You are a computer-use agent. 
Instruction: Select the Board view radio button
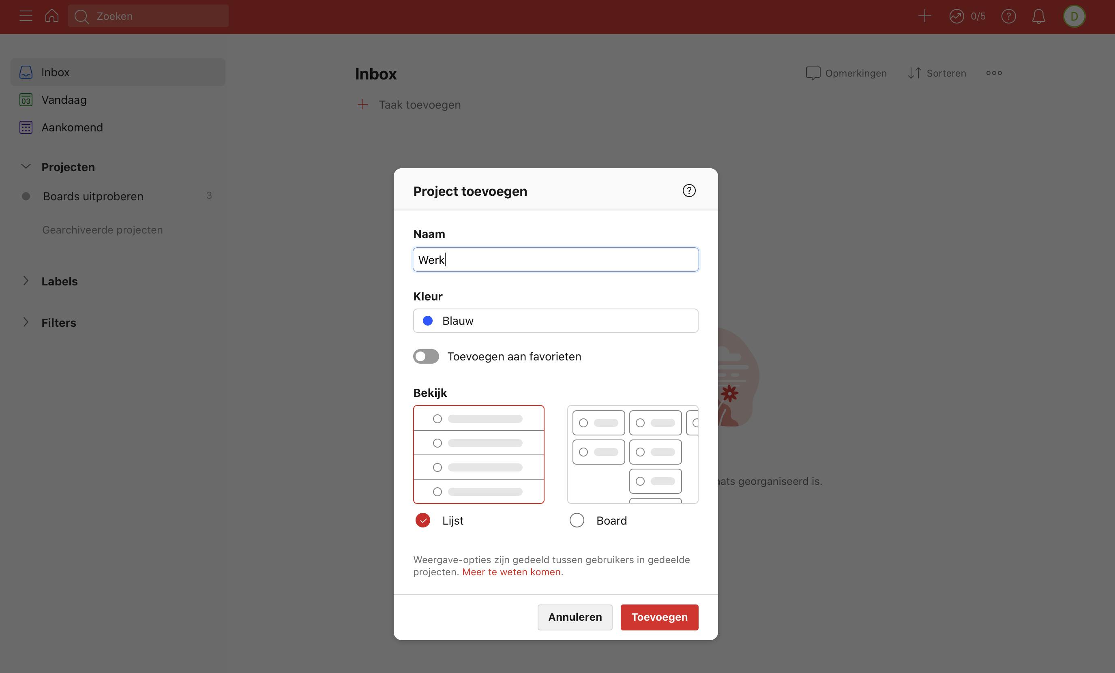click(x=577, y=520)
